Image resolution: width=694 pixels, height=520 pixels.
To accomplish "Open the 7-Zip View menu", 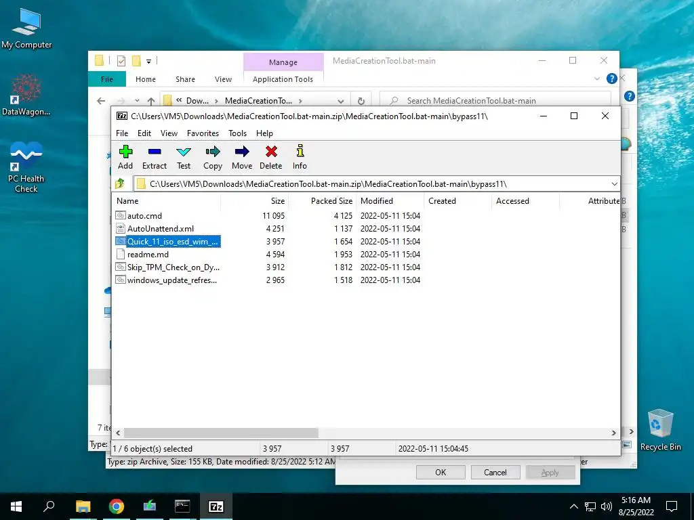I will tap(169, 133).
